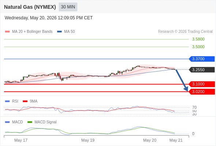Viewport: 216px width, 146px height.
Task: Toggle the MACD Signal legend item
Action: tap(42, 122)
